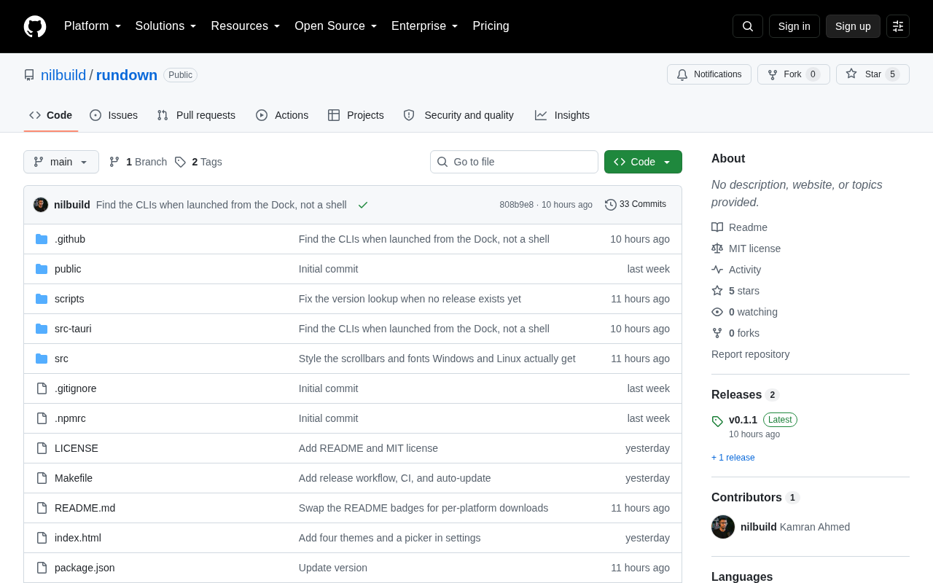Image resolution: width=933 pixels, height=583 pixels.
Task: Click the Readme book icon
Action: (x=717, y=227)
